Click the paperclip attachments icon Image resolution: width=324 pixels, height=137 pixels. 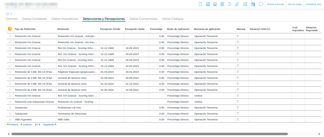point(237,4)
